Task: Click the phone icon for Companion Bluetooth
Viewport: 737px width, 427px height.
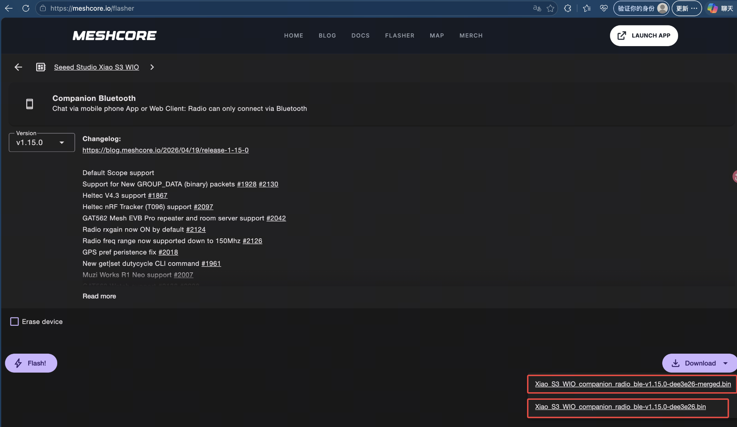Action: point(30,104)
